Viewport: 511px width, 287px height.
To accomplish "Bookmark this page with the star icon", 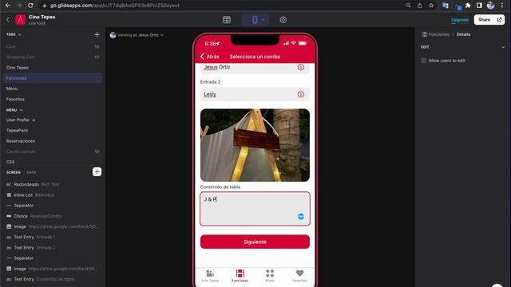I will click(431, 6).
